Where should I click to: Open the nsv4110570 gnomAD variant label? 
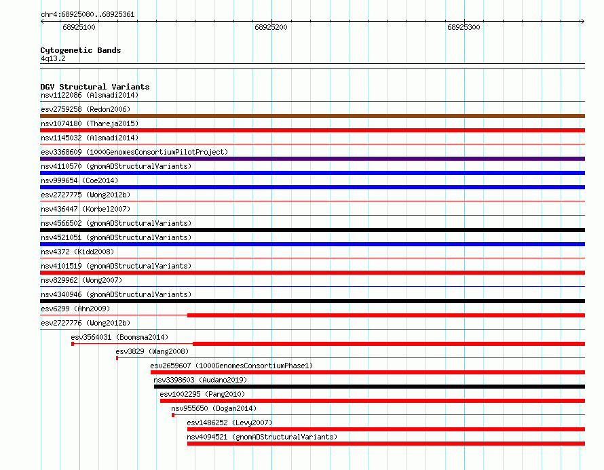(x=116, y=166)
